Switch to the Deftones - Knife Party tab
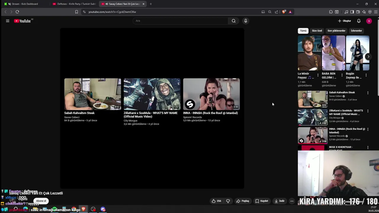The height and width of the screenshot is (213, 379). 74,4
